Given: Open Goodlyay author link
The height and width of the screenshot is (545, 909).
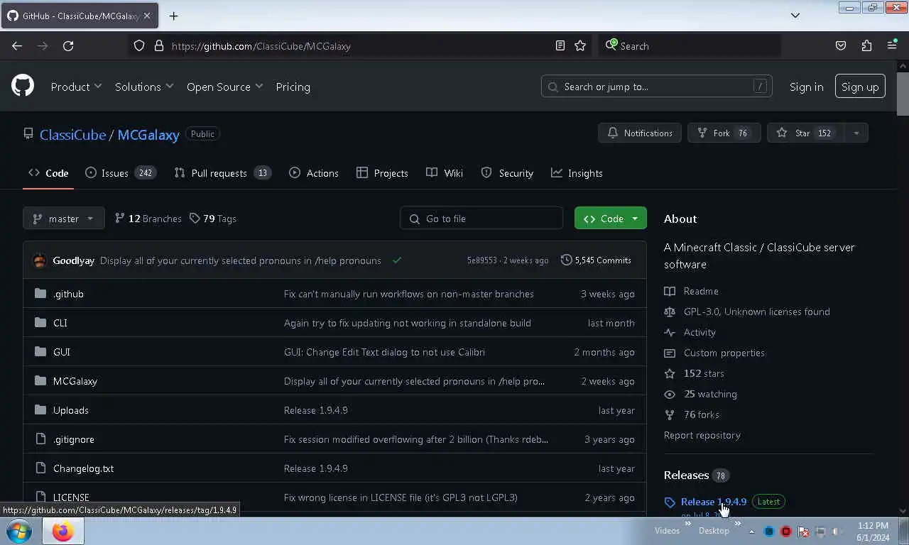Looking at the screenshot, I should (73, 260).
